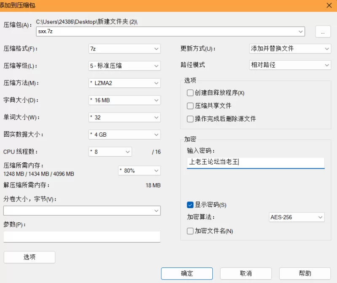Image resolution: width=337 pixels, height=283 pixels.
Task: Uncheck the show password (显示密码) checkbox
Action: [190, 205]
